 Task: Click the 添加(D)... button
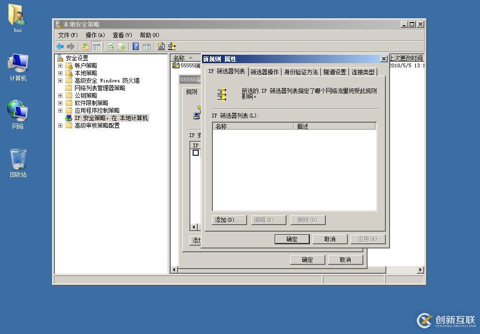point(229,220)
